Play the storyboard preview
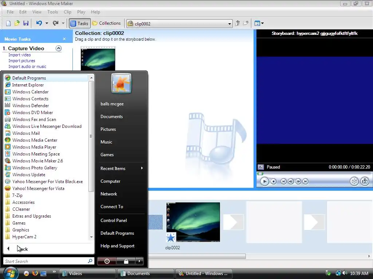Image resolution: width=373 pixels, height=279 pixels. tap(264, 182)
